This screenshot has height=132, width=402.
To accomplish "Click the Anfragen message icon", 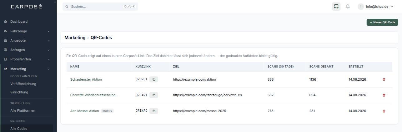I will (x=5, y=50).
